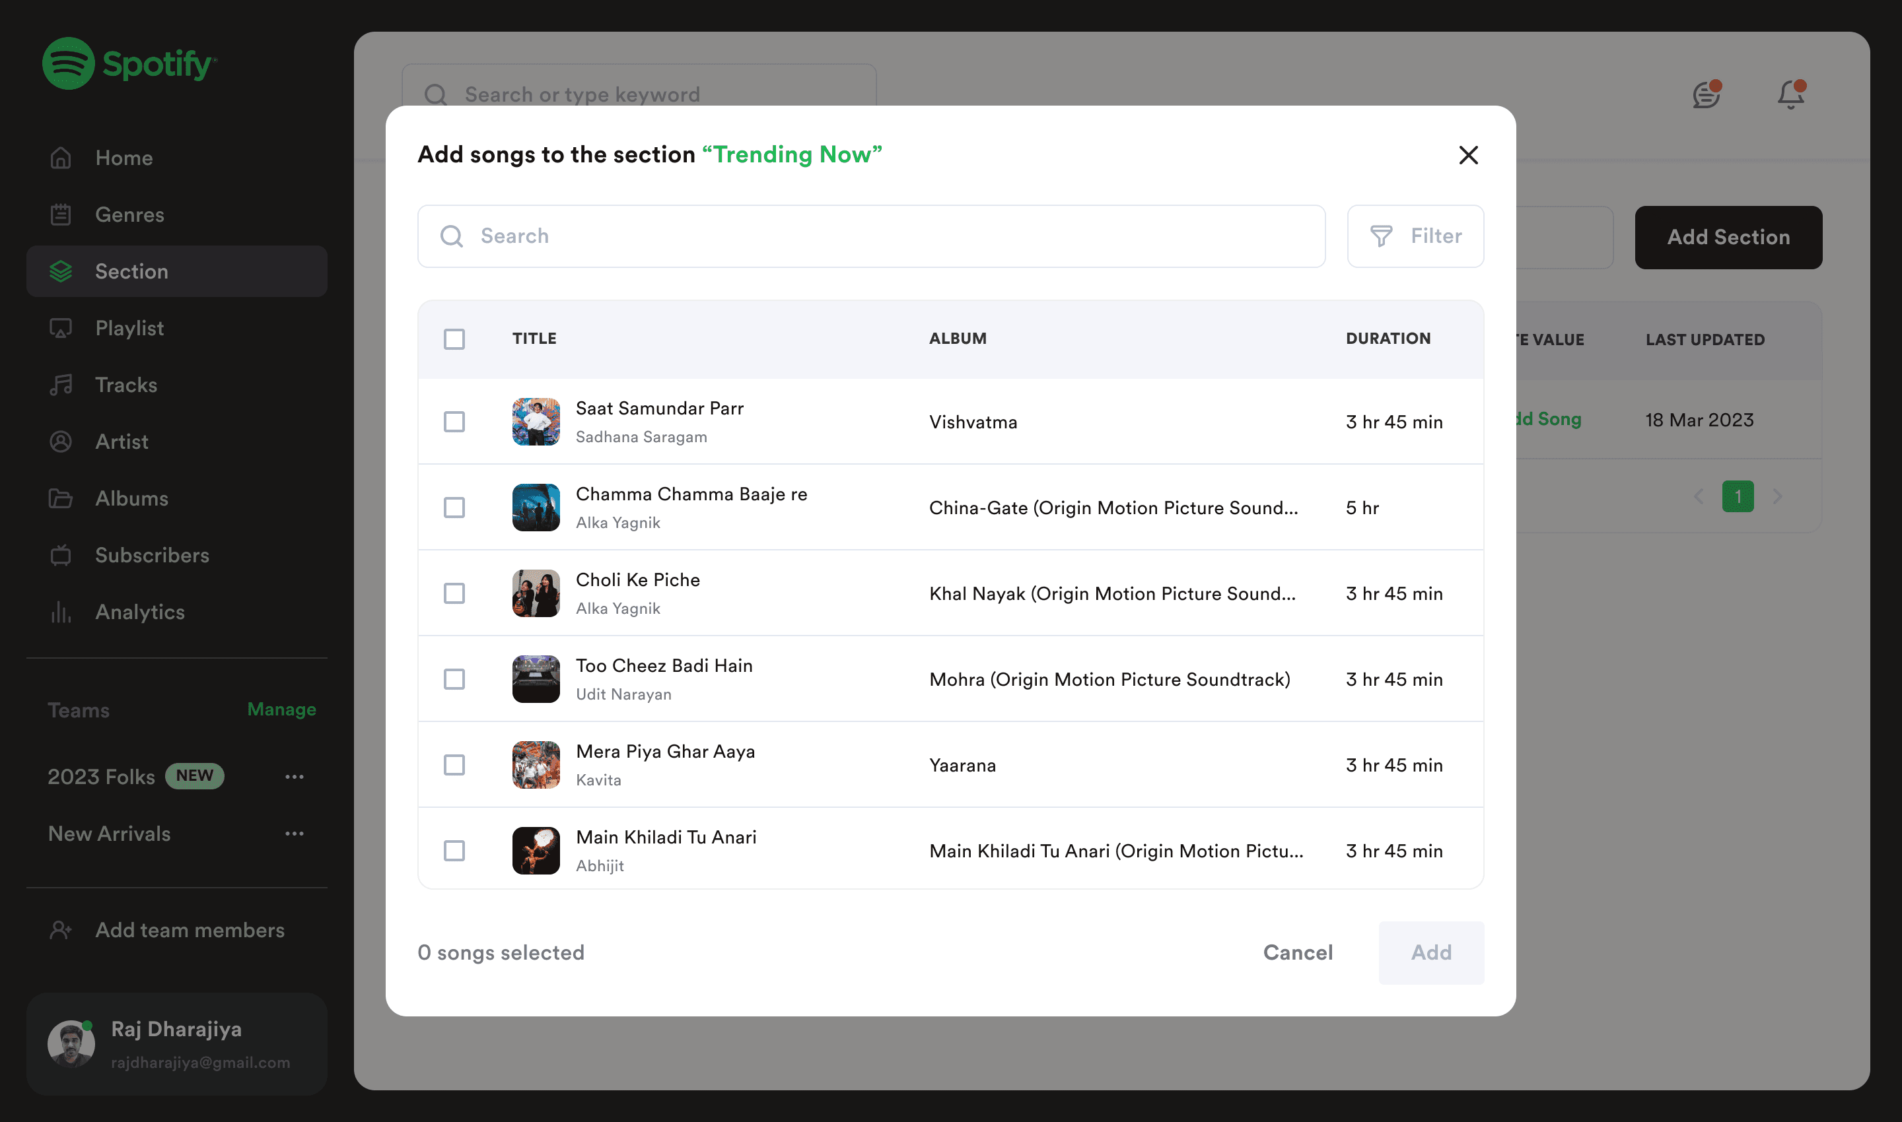This screenshot has height=1122, width=1902.
Task: Click the Tracks music note icon
Action: 61,384
